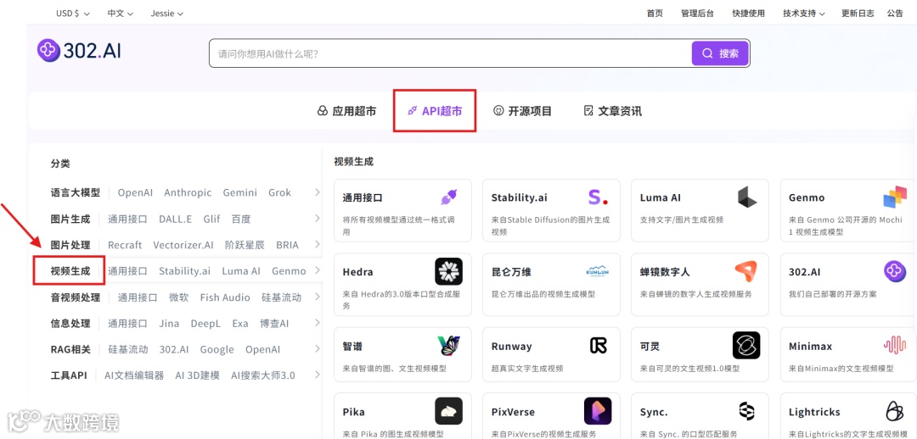917x439 pixels.
Task: Click the Stability.ai card logo
Action: pyautogui.click(x=598, y=197)
